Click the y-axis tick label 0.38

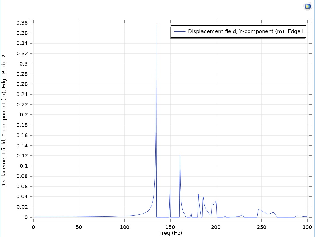click(22, 23)
